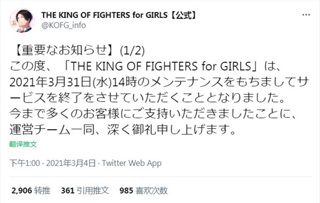Viewport: 320px width, 203px height.
Task: Click the 下午1:00 timestamp
Action: tap(25, 163)
